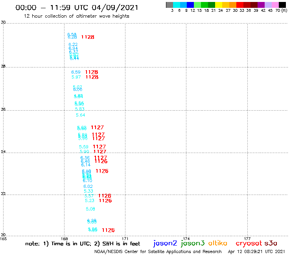Pick the pink swatch labeled 70
Image resolution: width=291 pixels, height=255 pixels.
coord(275,5)
